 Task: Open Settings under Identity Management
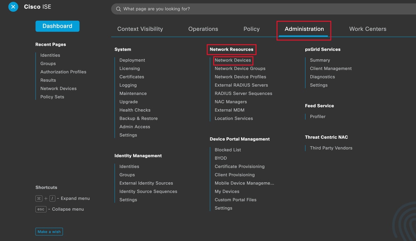point(128,200)
